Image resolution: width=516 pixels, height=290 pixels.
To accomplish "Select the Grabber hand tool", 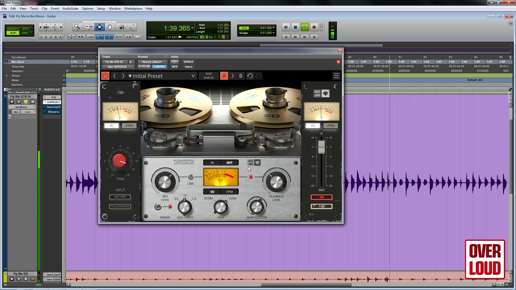I will coord(110,27).
